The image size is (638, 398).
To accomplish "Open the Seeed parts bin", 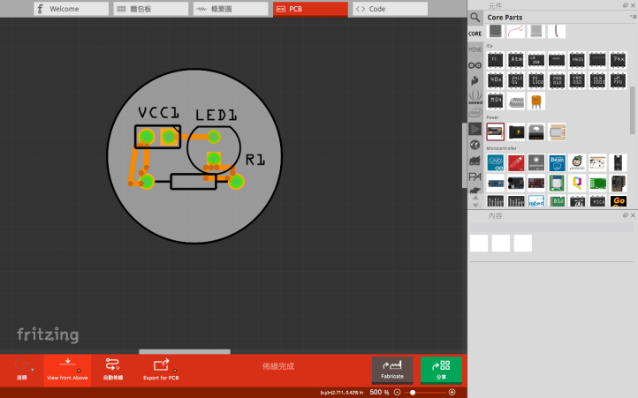I will pos(475,97).
